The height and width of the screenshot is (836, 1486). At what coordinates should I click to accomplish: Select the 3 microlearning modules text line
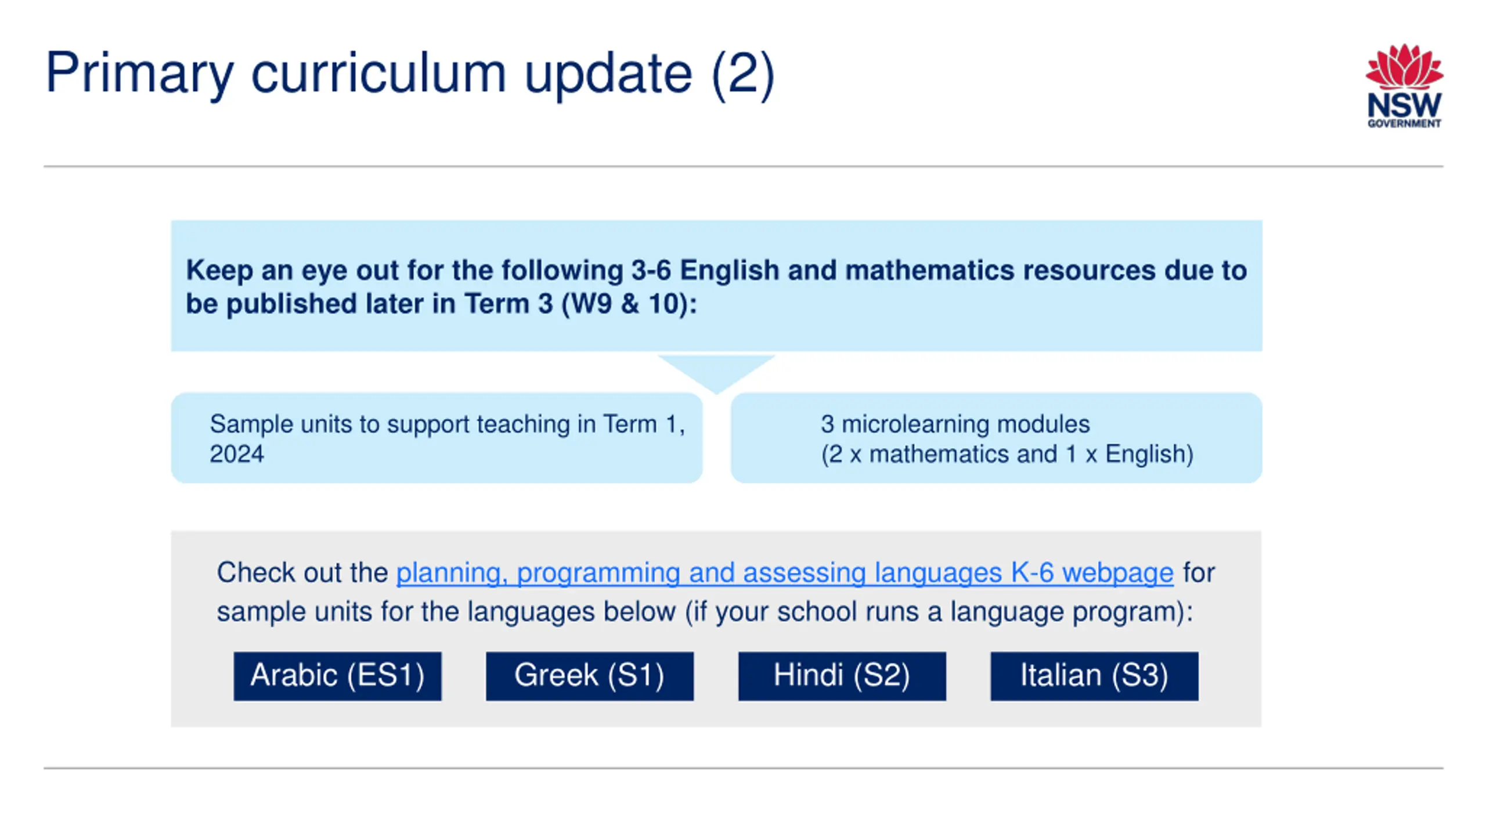click(x=955, y=424)
